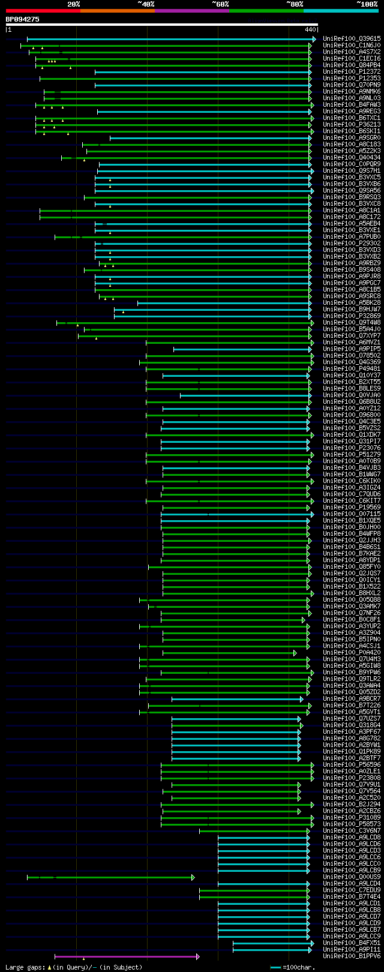Click the white query sequence ruler bar
384x972 pixels.
[161, 25]
